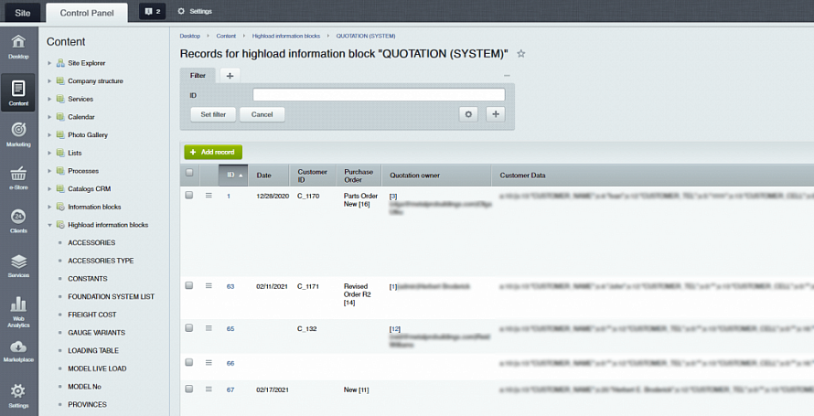
Task: Open the Clients sidebar section
Action: coord(18,221)
